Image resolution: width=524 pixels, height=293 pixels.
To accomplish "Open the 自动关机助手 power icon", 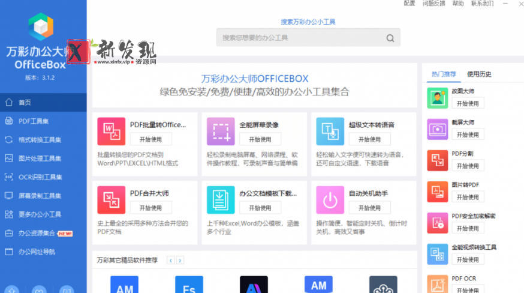I will 330,200.
